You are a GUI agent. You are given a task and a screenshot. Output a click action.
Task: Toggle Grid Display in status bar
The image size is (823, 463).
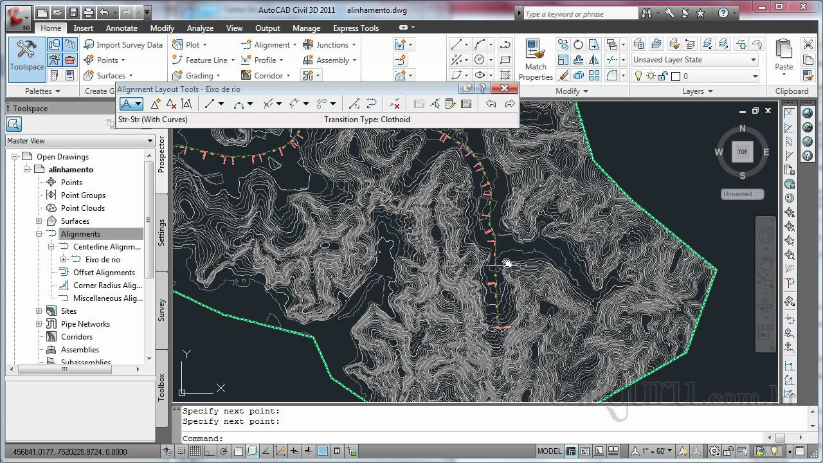[x=195, y=451]
